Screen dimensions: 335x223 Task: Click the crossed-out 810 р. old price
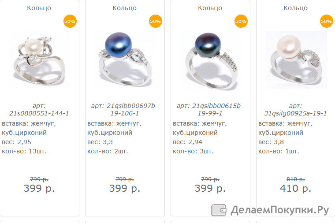[295, 179]
